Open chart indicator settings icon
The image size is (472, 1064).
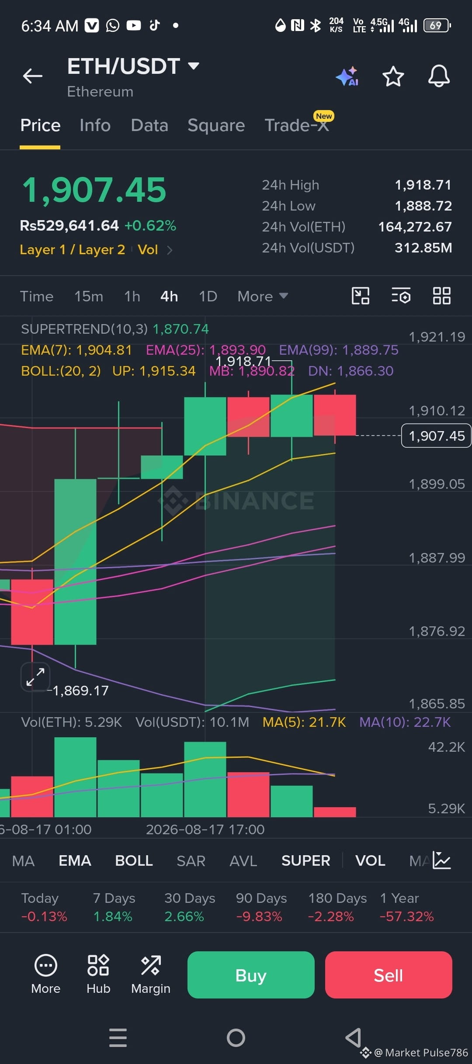(x=401, y=296)
